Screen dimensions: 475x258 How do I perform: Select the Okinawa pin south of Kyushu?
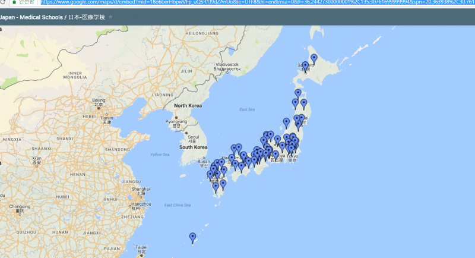click(x=192, y=238)
